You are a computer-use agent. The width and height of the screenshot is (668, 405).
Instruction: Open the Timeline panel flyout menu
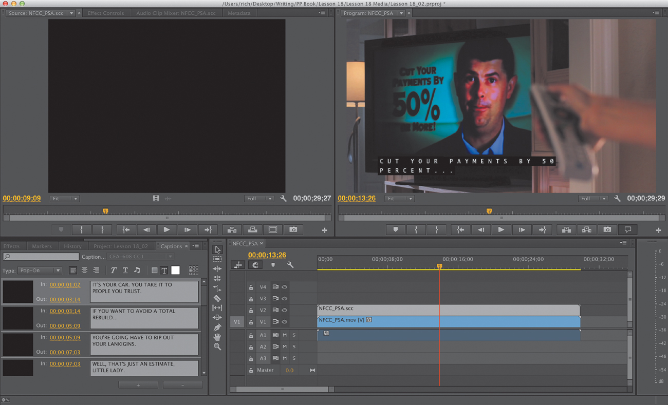click(623, 243)
